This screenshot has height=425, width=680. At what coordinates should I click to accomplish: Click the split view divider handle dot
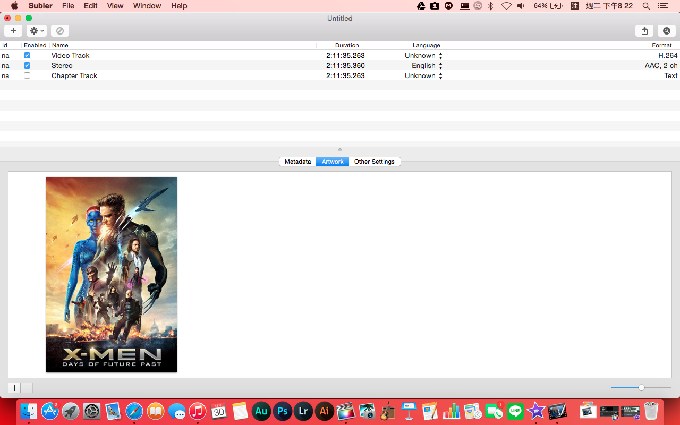click(340, 150)
